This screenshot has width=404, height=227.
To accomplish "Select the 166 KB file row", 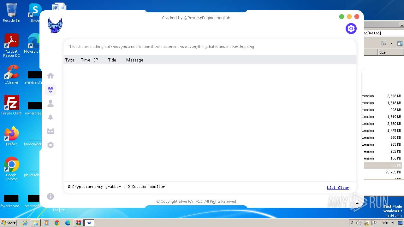I will pos(383,158).
